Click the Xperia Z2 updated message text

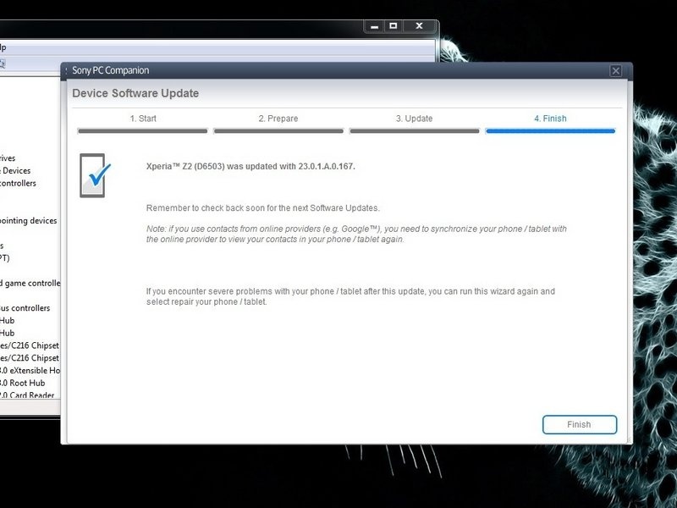250,166
